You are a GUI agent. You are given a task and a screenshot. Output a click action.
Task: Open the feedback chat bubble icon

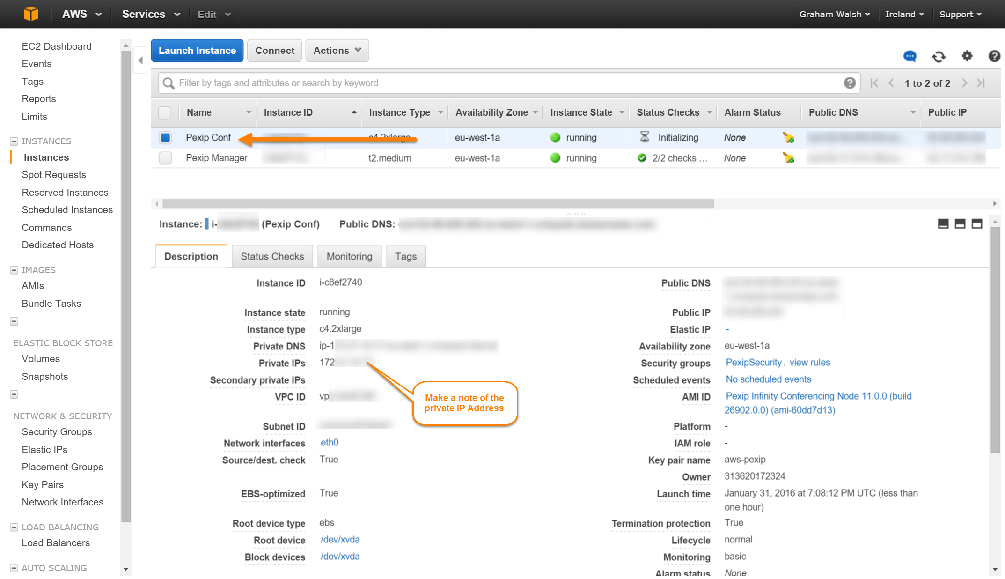coord(910,57)
